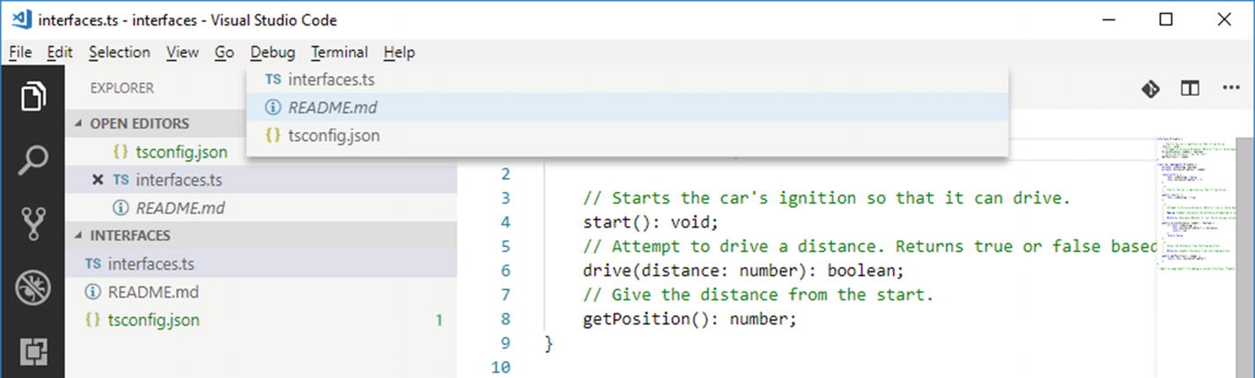Open README.md in Interfaces folder tree
1255x378 pixels.
point(261,292)
